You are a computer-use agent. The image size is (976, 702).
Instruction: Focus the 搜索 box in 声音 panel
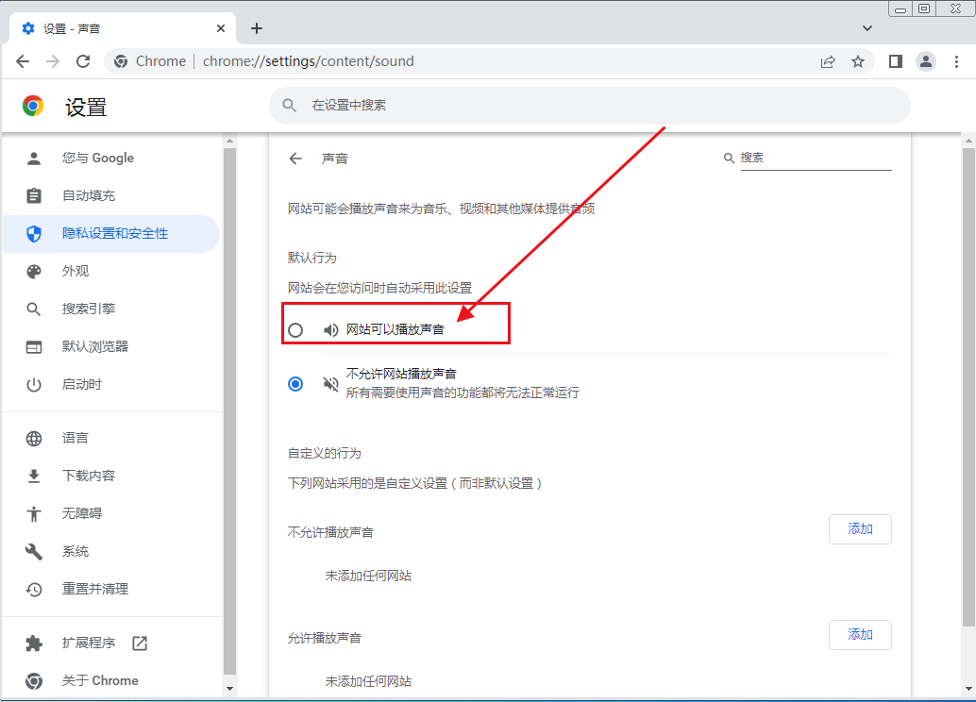pos(816,159)
